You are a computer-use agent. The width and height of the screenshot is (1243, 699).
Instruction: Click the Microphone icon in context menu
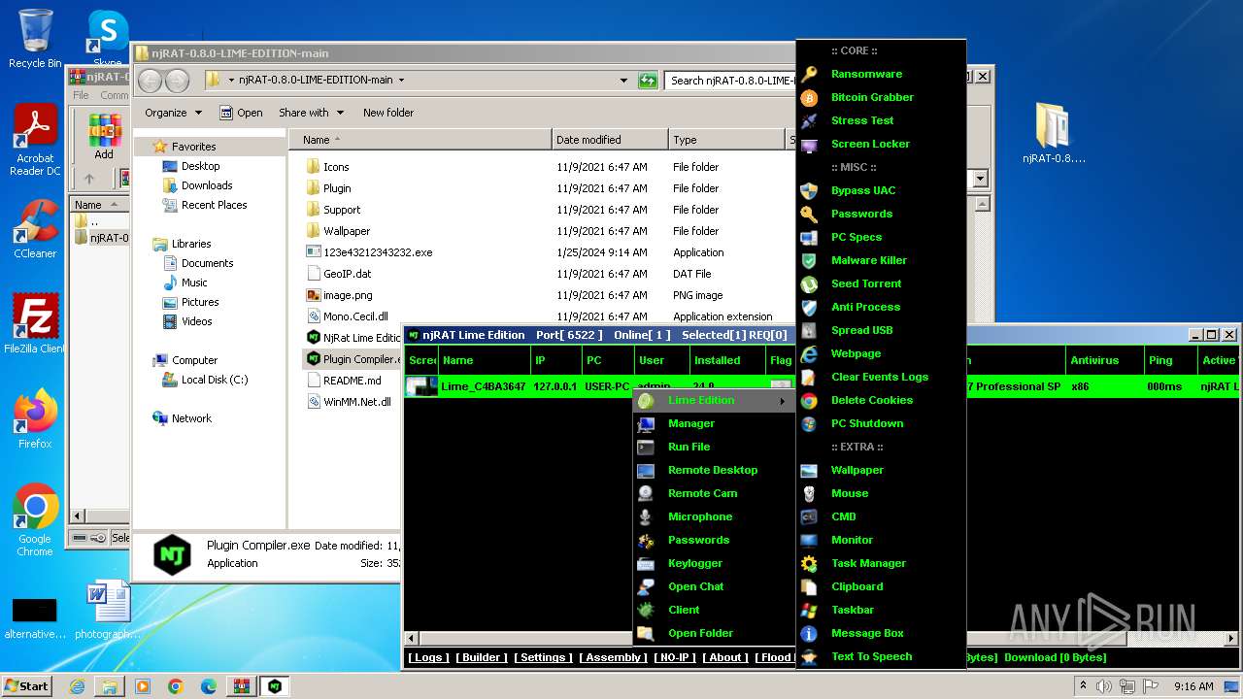point(646,516)
